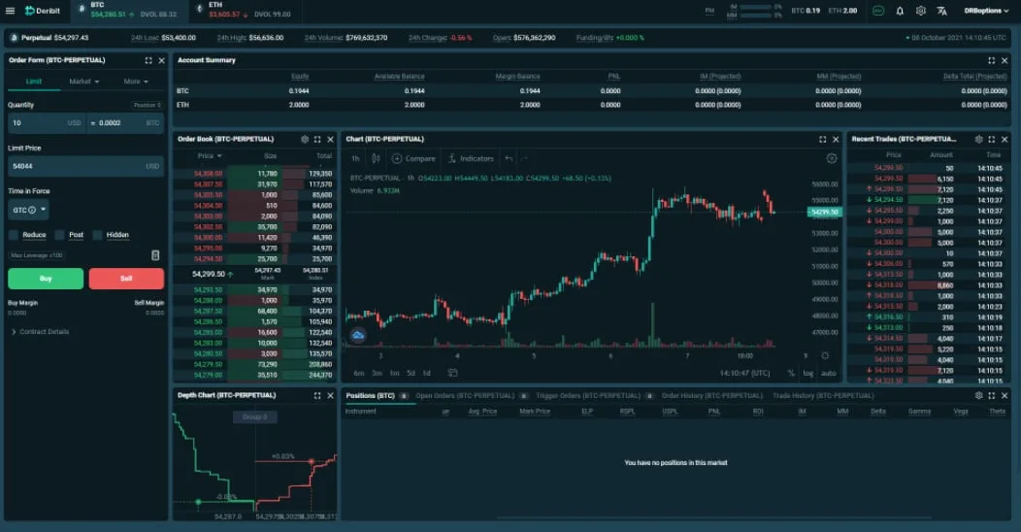Screen dimensions: 1021x532
Task: Switch to Positions (BTC) tab
Action: pyautogui.click(x=371, y=396)
